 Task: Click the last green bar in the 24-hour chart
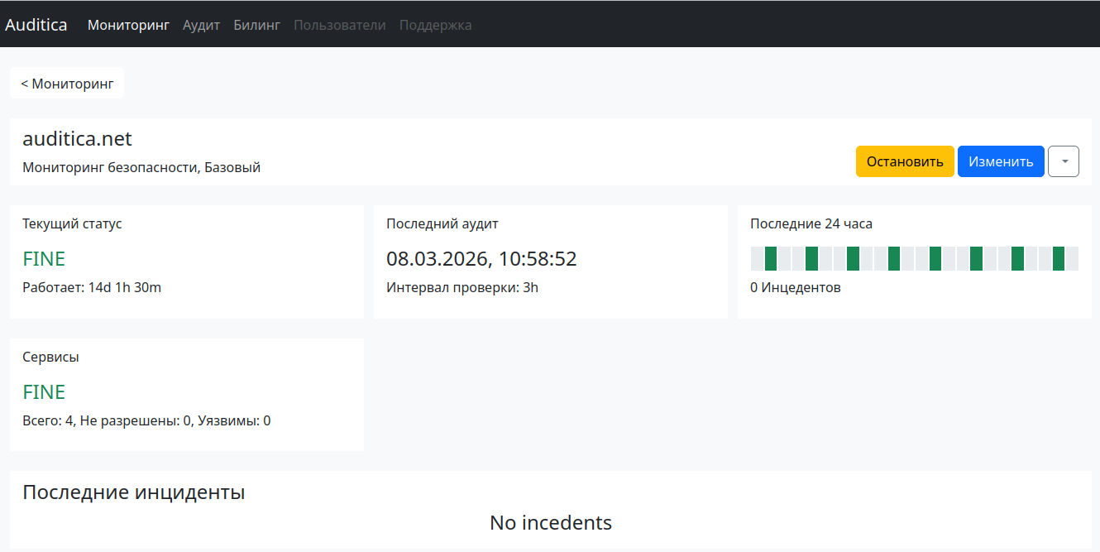(1059, 258)
